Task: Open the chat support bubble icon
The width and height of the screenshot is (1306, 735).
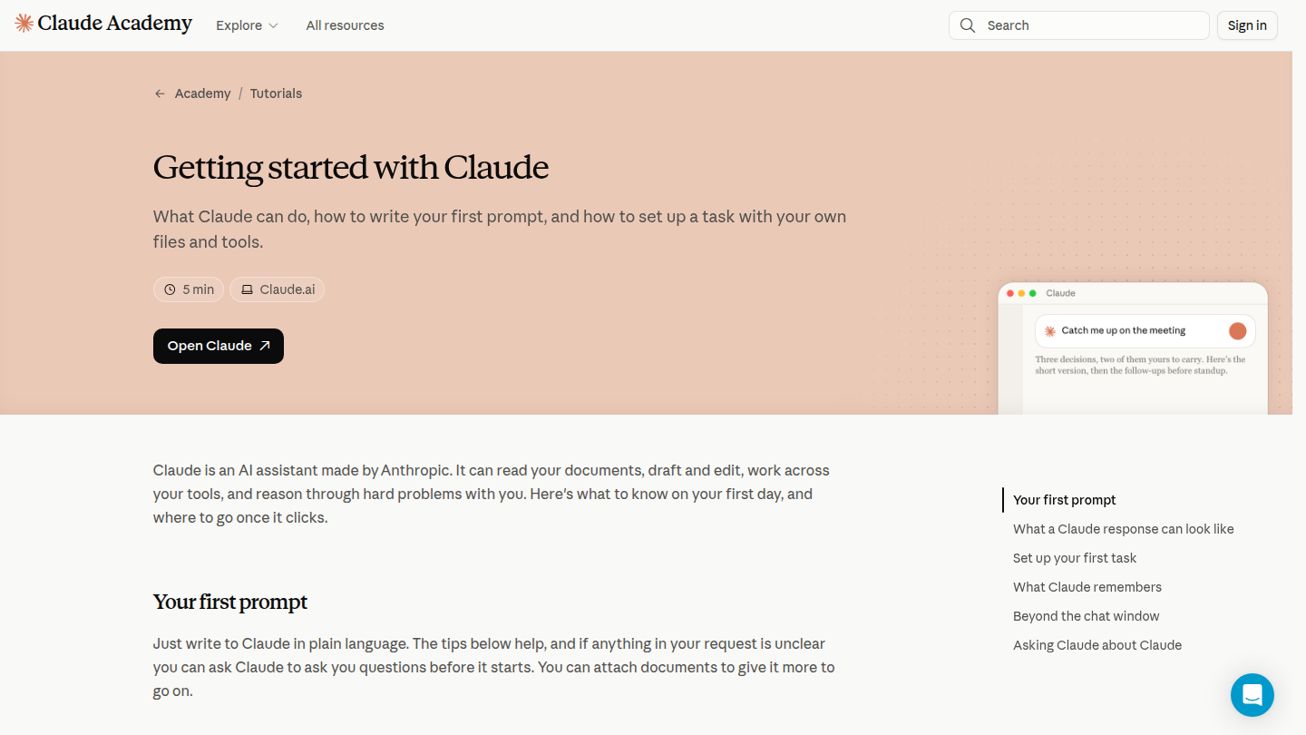Action: (1252, 695)
